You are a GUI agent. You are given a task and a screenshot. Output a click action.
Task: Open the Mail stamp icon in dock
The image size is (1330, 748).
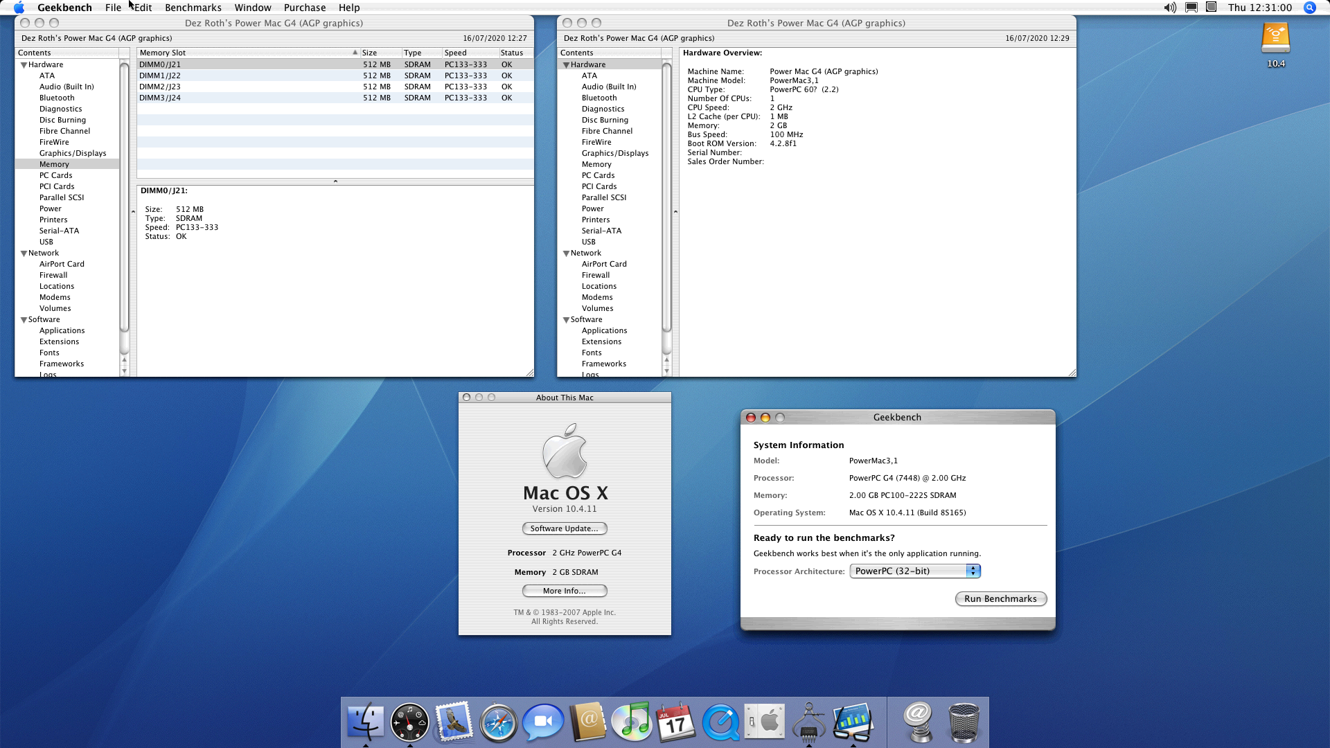coord(454,722)
